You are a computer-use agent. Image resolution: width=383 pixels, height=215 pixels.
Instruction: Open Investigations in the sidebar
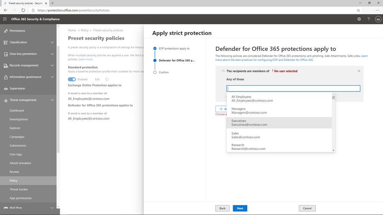[x=19, y=119]
